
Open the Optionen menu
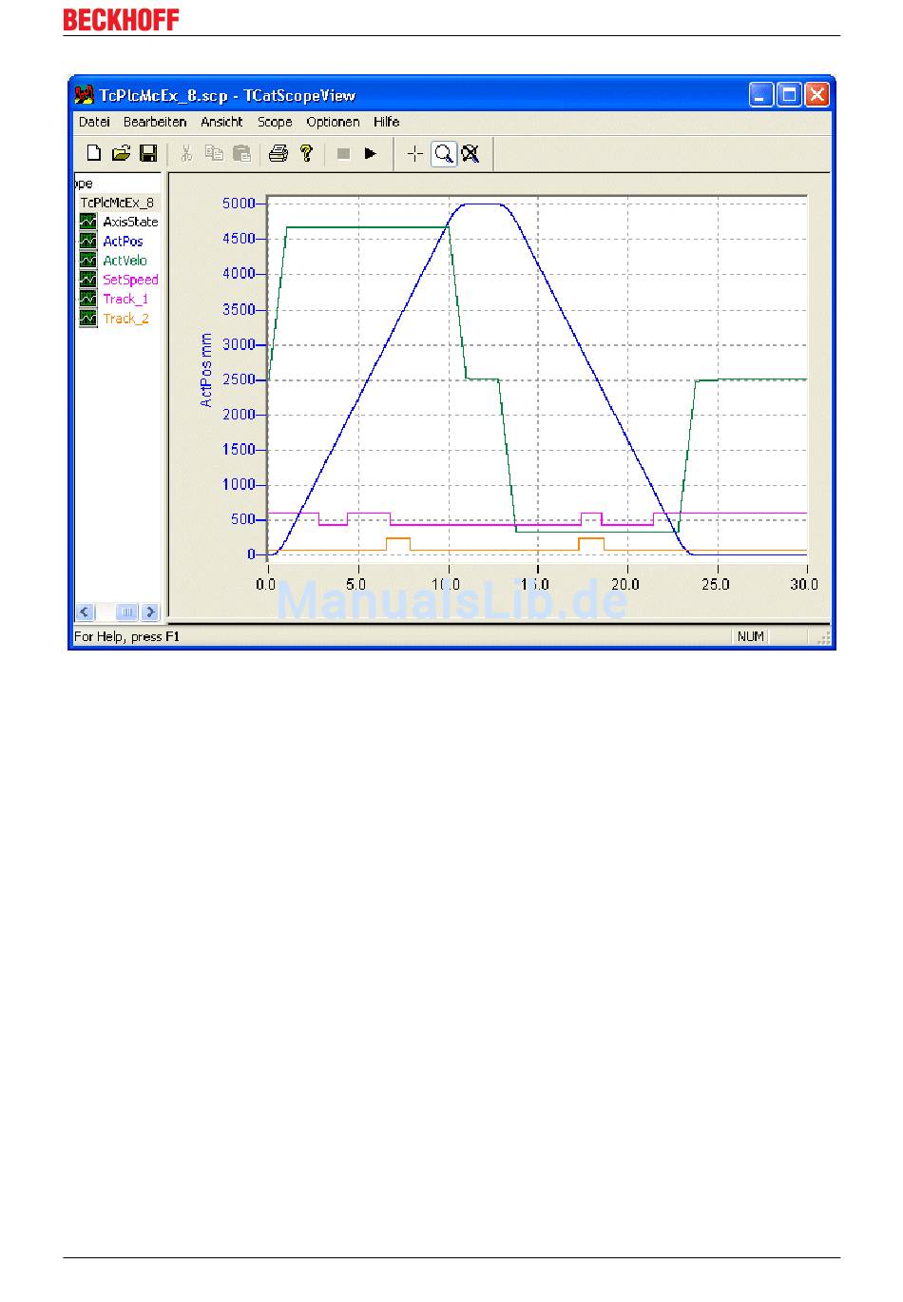333,122
